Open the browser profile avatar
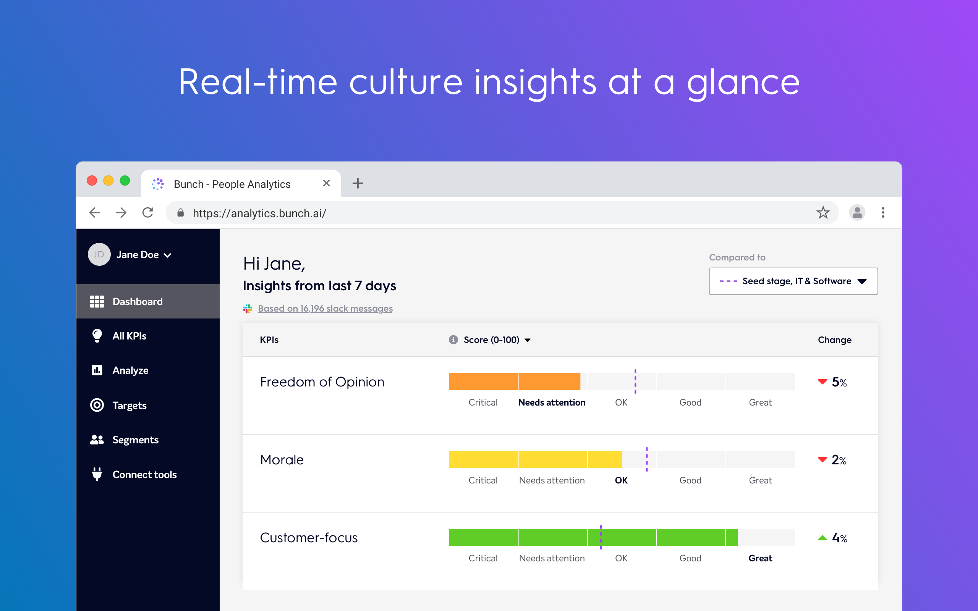The height and width of the screenshot is (611, 978). [857, 213]
